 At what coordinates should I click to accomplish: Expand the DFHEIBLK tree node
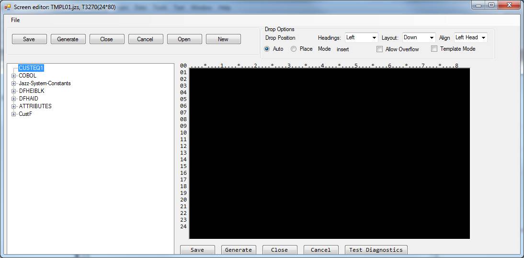click(14, 91)
